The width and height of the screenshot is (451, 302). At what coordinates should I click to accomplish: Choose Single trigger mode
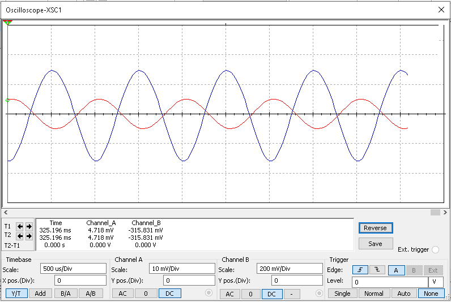tap(342, 294)
